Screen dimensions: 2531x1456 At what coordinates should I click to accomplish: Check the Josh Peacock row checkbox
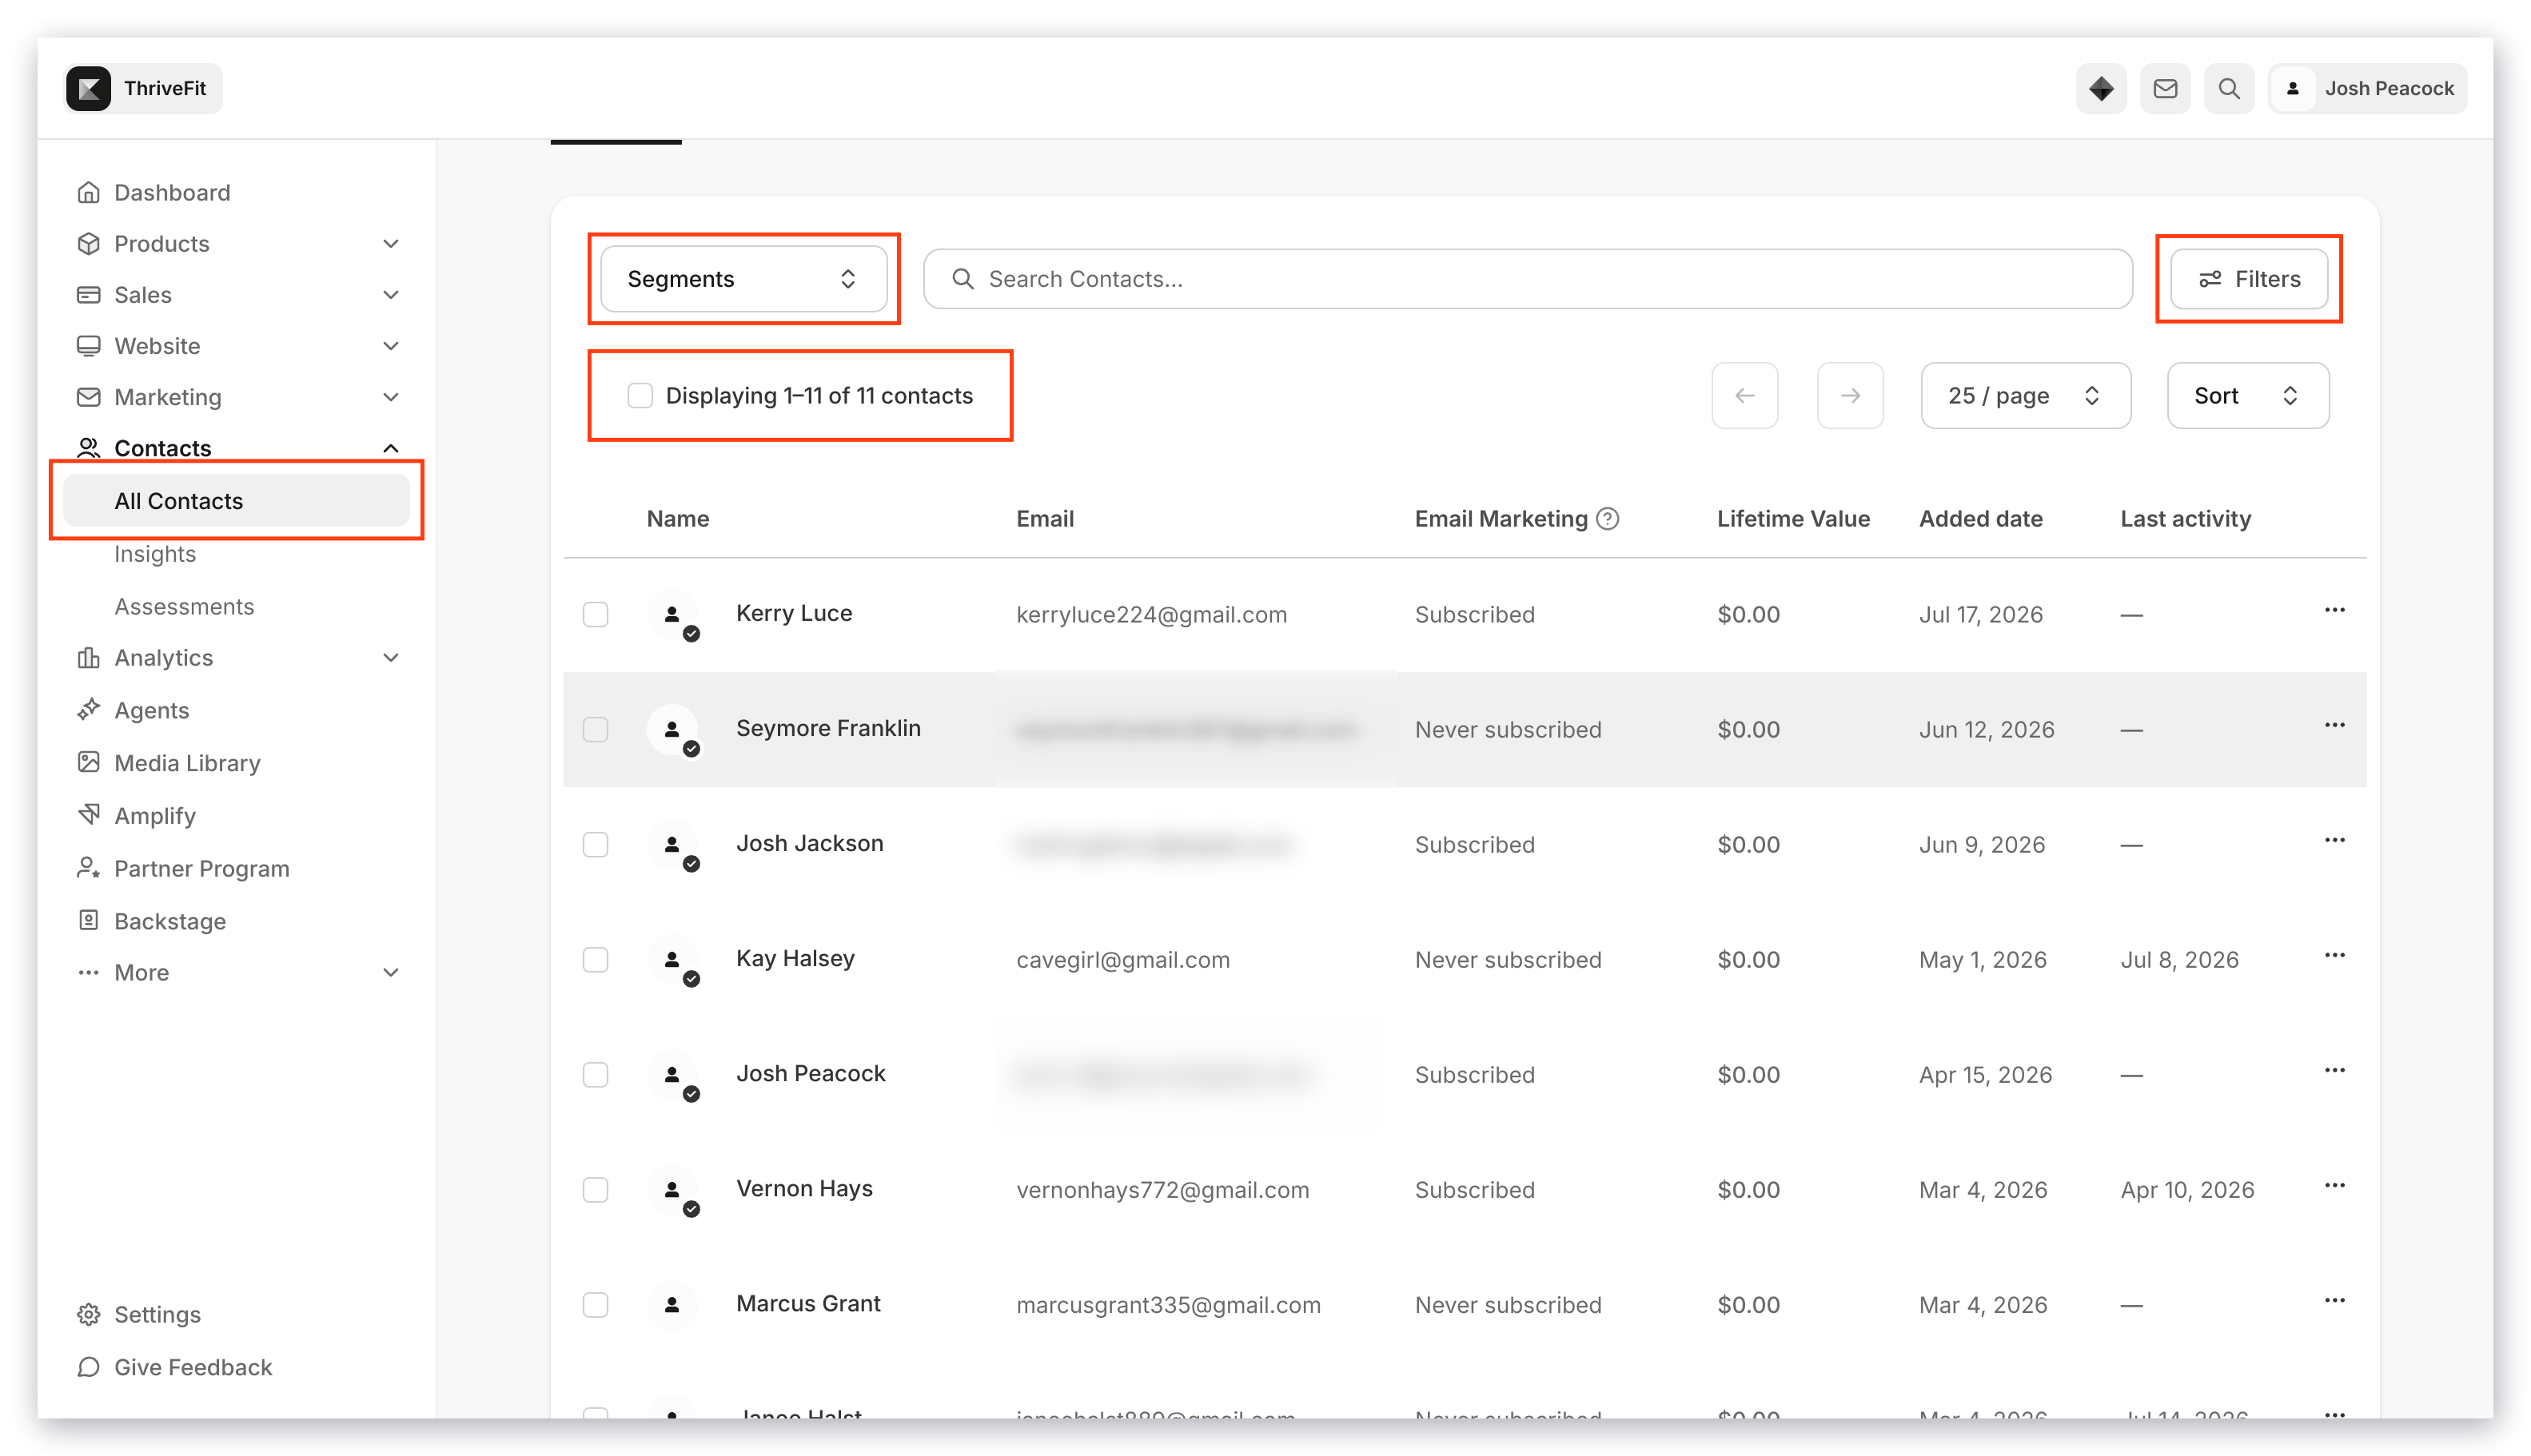[596, 1074]
